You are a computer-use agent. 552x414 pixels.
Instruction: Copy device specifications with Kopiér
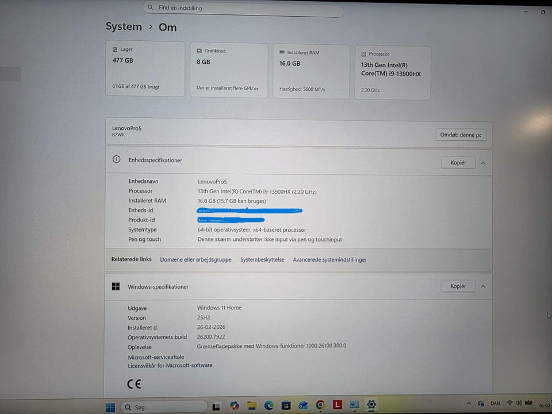tap(458, 163)
